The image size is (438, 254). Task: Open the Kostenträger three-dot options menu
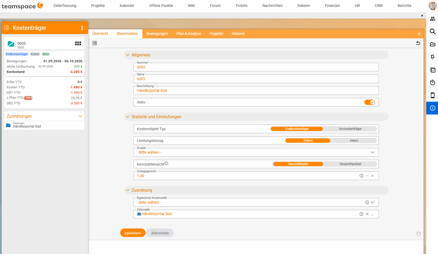(82, 28)
